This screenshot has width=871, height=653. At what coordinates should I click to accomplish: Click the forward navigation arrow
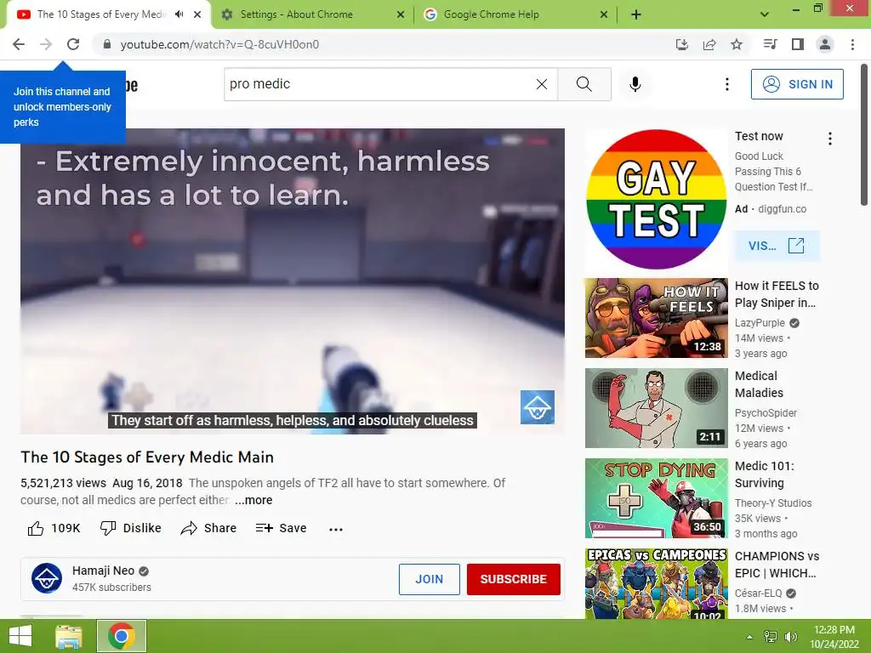(46, 44)
